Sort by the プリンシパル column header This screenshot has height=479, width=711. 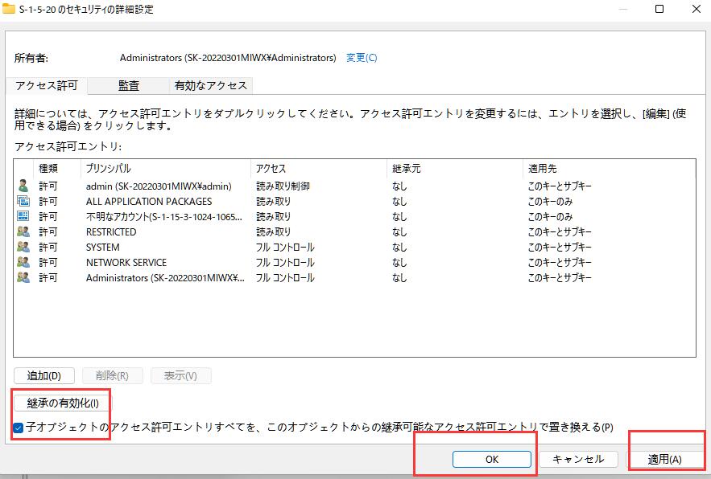pyautogui.click(x=165, y=168)
